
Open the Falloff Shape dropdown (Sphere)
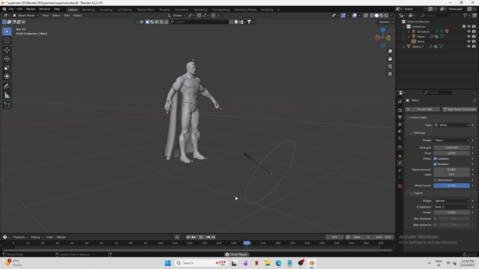(x=452, y=201)
